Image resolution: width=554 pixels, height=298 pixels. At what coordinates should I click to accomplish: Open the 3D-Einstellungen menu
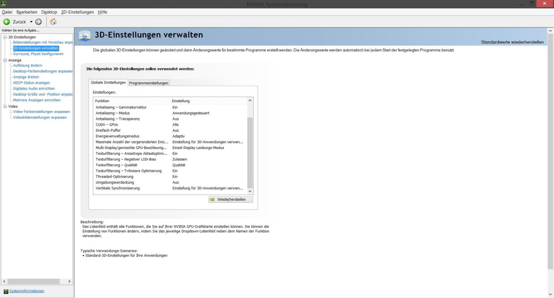pyautogui.click(x=77, y=12)
